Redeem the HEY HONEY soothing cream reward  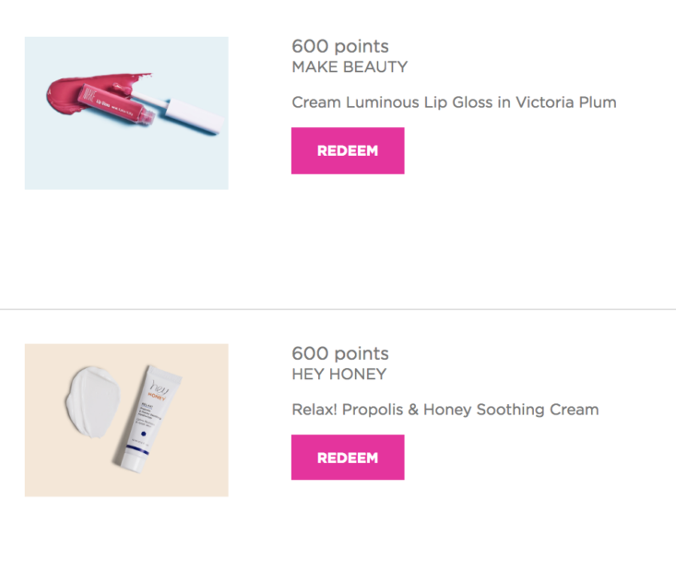click(348, 458)
